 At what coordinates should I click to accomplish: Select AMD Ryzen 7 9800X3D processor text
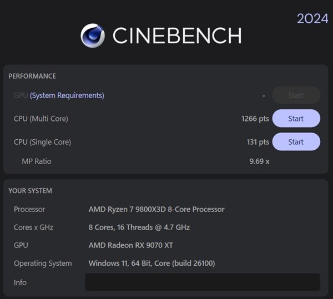[157, 209]
